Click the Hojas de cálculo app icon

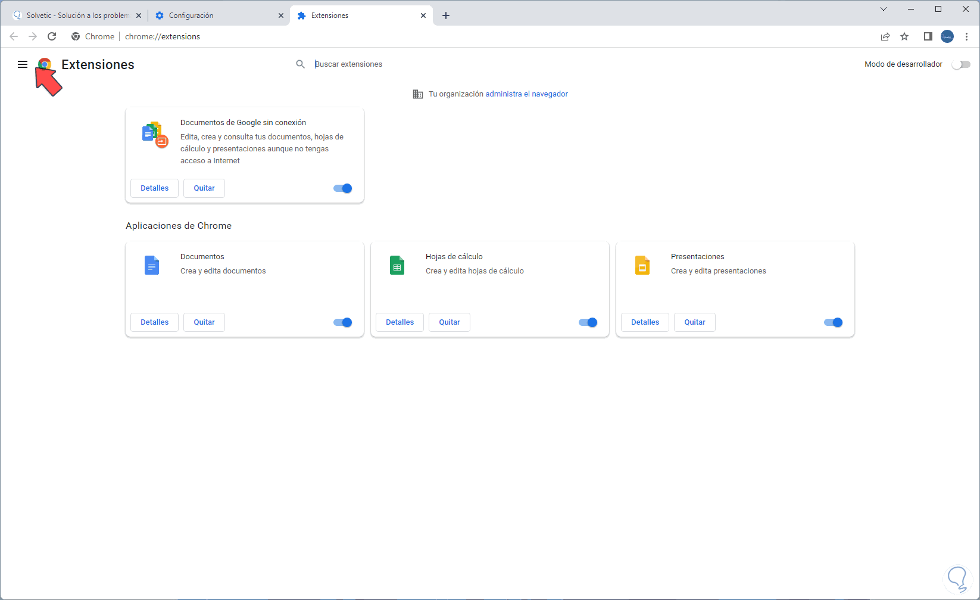tap(397, 265)
